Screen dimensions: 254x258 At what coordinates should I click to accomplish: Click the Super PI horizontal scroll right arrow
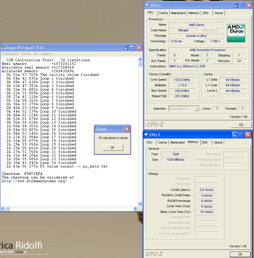tap(135, 209)
